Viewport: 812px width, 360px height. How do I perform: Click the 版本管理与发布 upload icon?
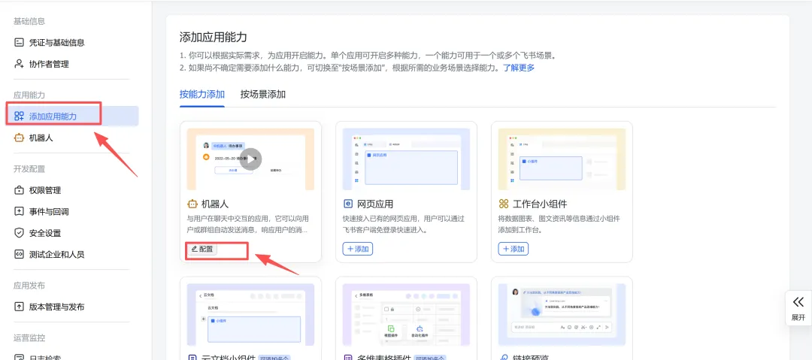19,307
